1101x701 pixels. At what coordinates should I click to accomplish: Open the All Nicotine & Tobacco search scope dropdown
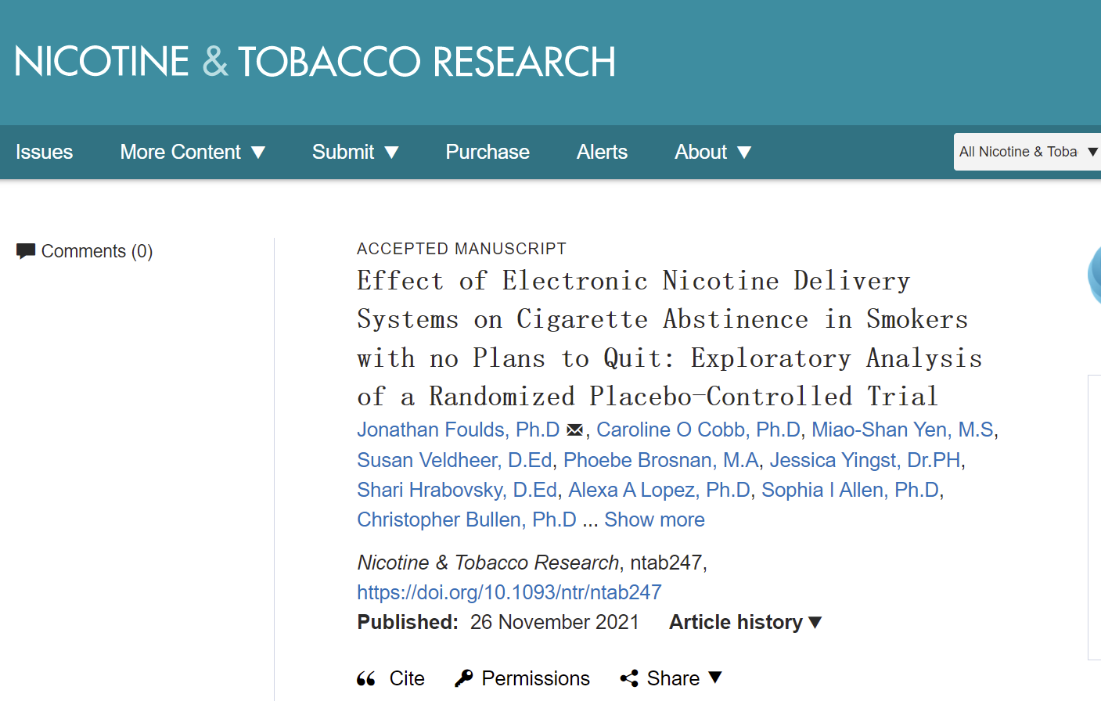point(1027,152)
